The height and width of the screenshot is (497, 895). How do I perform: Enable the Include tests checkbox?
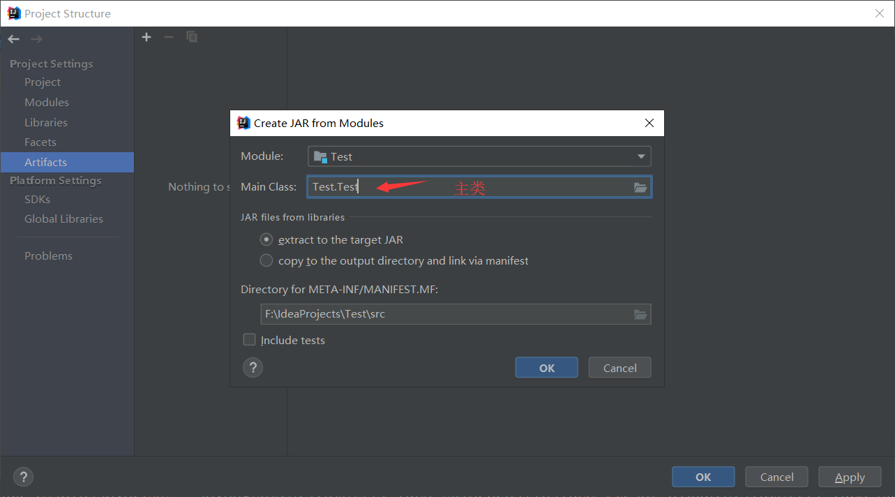[x=249, y=340]
